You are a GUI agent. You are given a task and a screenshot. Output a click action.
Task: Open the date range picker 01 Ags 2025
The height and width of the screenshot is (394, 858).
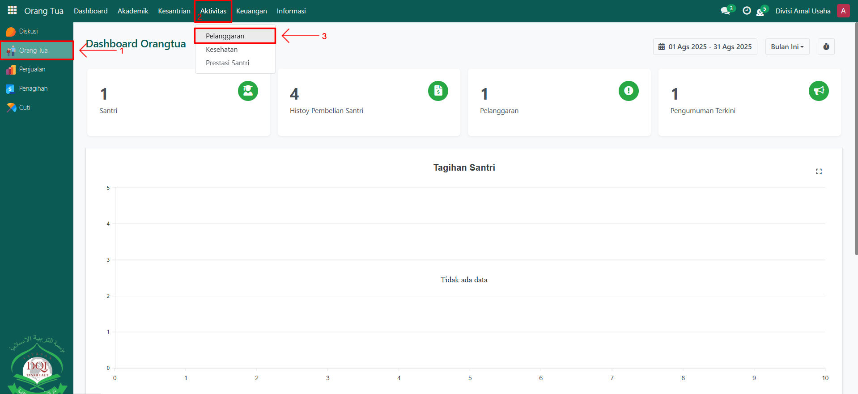[x=705, y=46]
